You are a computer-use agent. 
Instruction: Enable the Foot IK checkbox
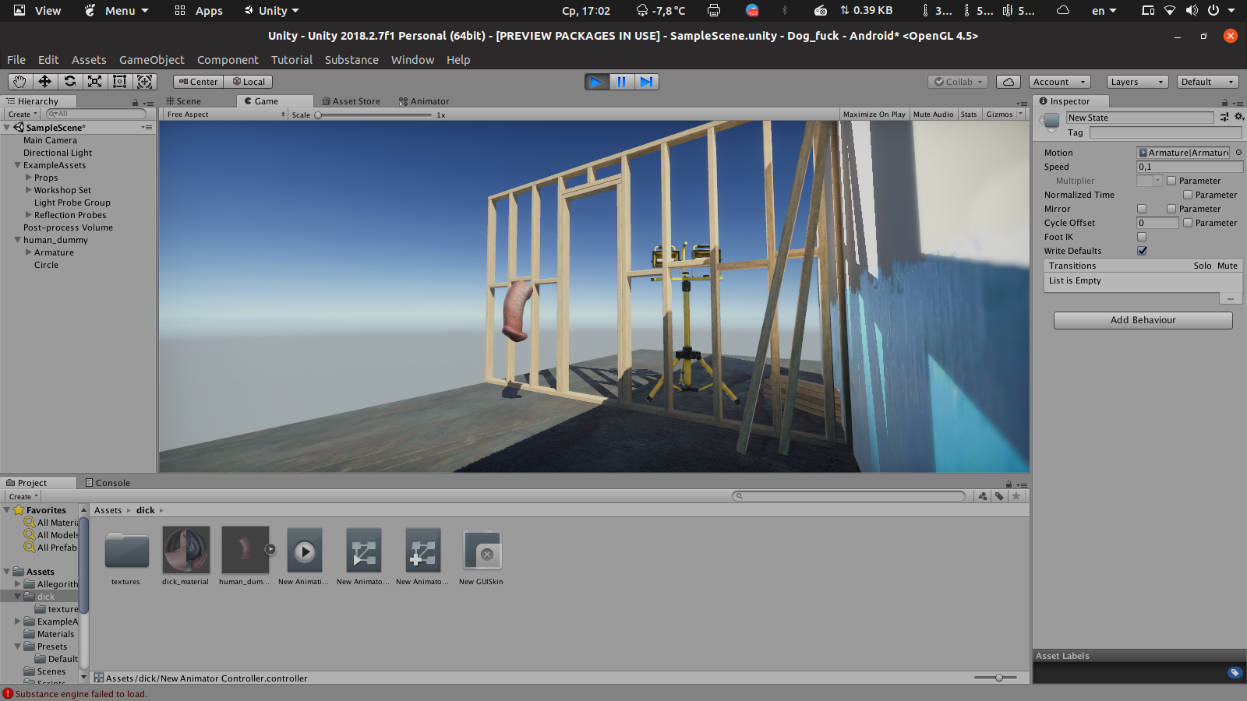[x=1142, y=237]
